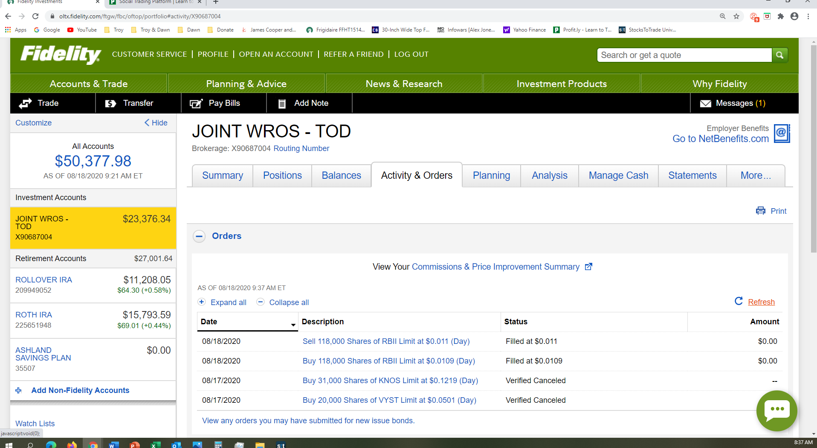This screenshot has height=448, width=817.
Task: Open the Chrome three-dot menu
Action: 808,16
